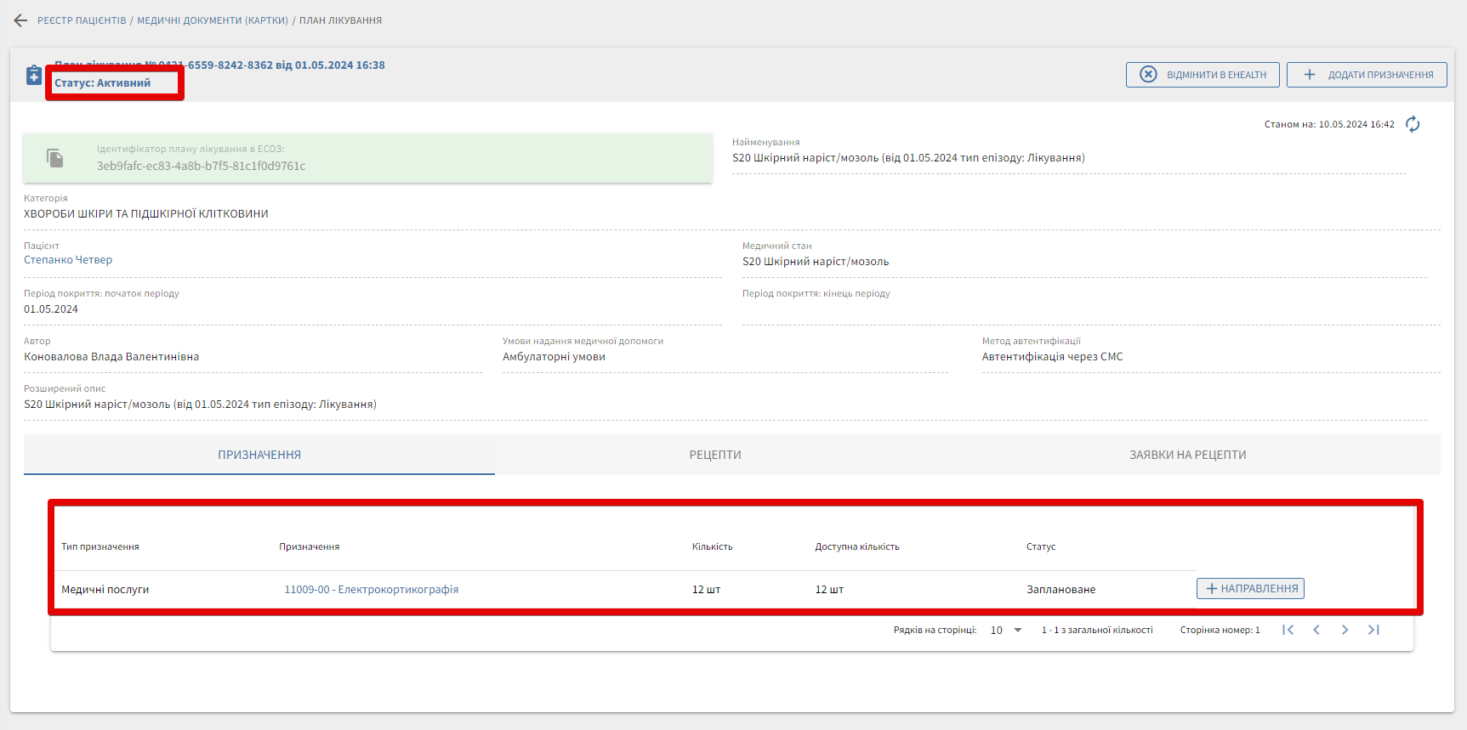Click the copy identifier icon
This screenshot has width=1467, height=730.
coord(55,157)
